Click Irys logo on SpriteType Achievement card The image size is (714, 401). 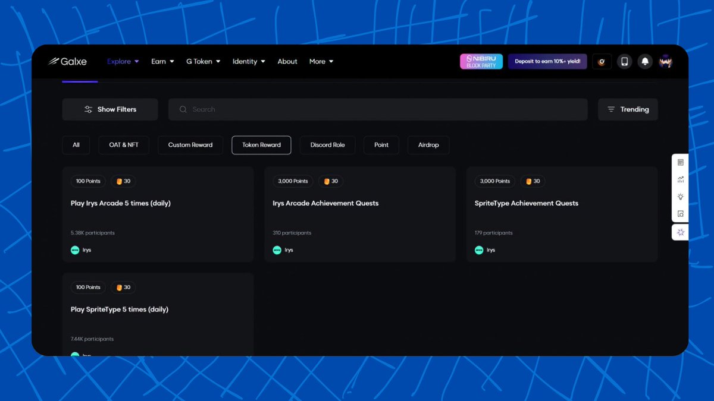pyautogui.click(x=479, y=250)
